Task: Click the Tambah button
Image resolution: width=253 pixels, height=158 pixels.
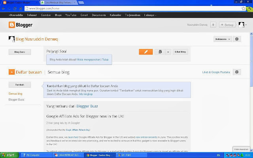Action: point(20,85)
